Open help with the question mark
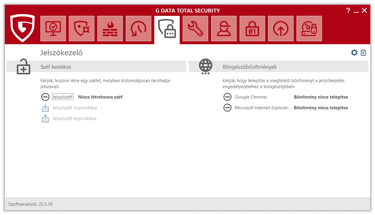Image resolution: width=375 pixels, height=215 pixels. 348,11
